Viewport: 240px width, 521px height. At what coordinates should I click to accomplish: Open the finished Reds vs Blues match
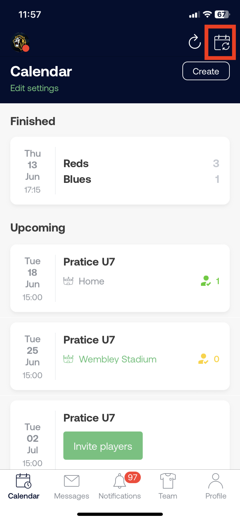click(120, 171)
